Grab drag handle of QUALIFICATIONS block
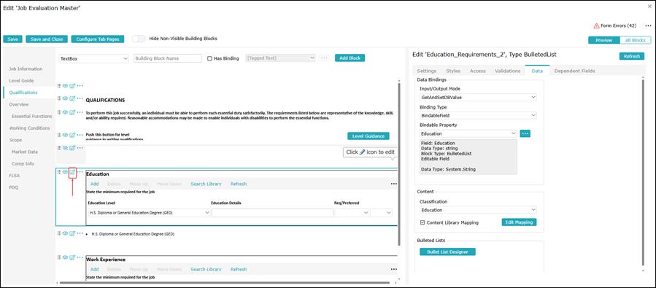 tap(59, 98)
